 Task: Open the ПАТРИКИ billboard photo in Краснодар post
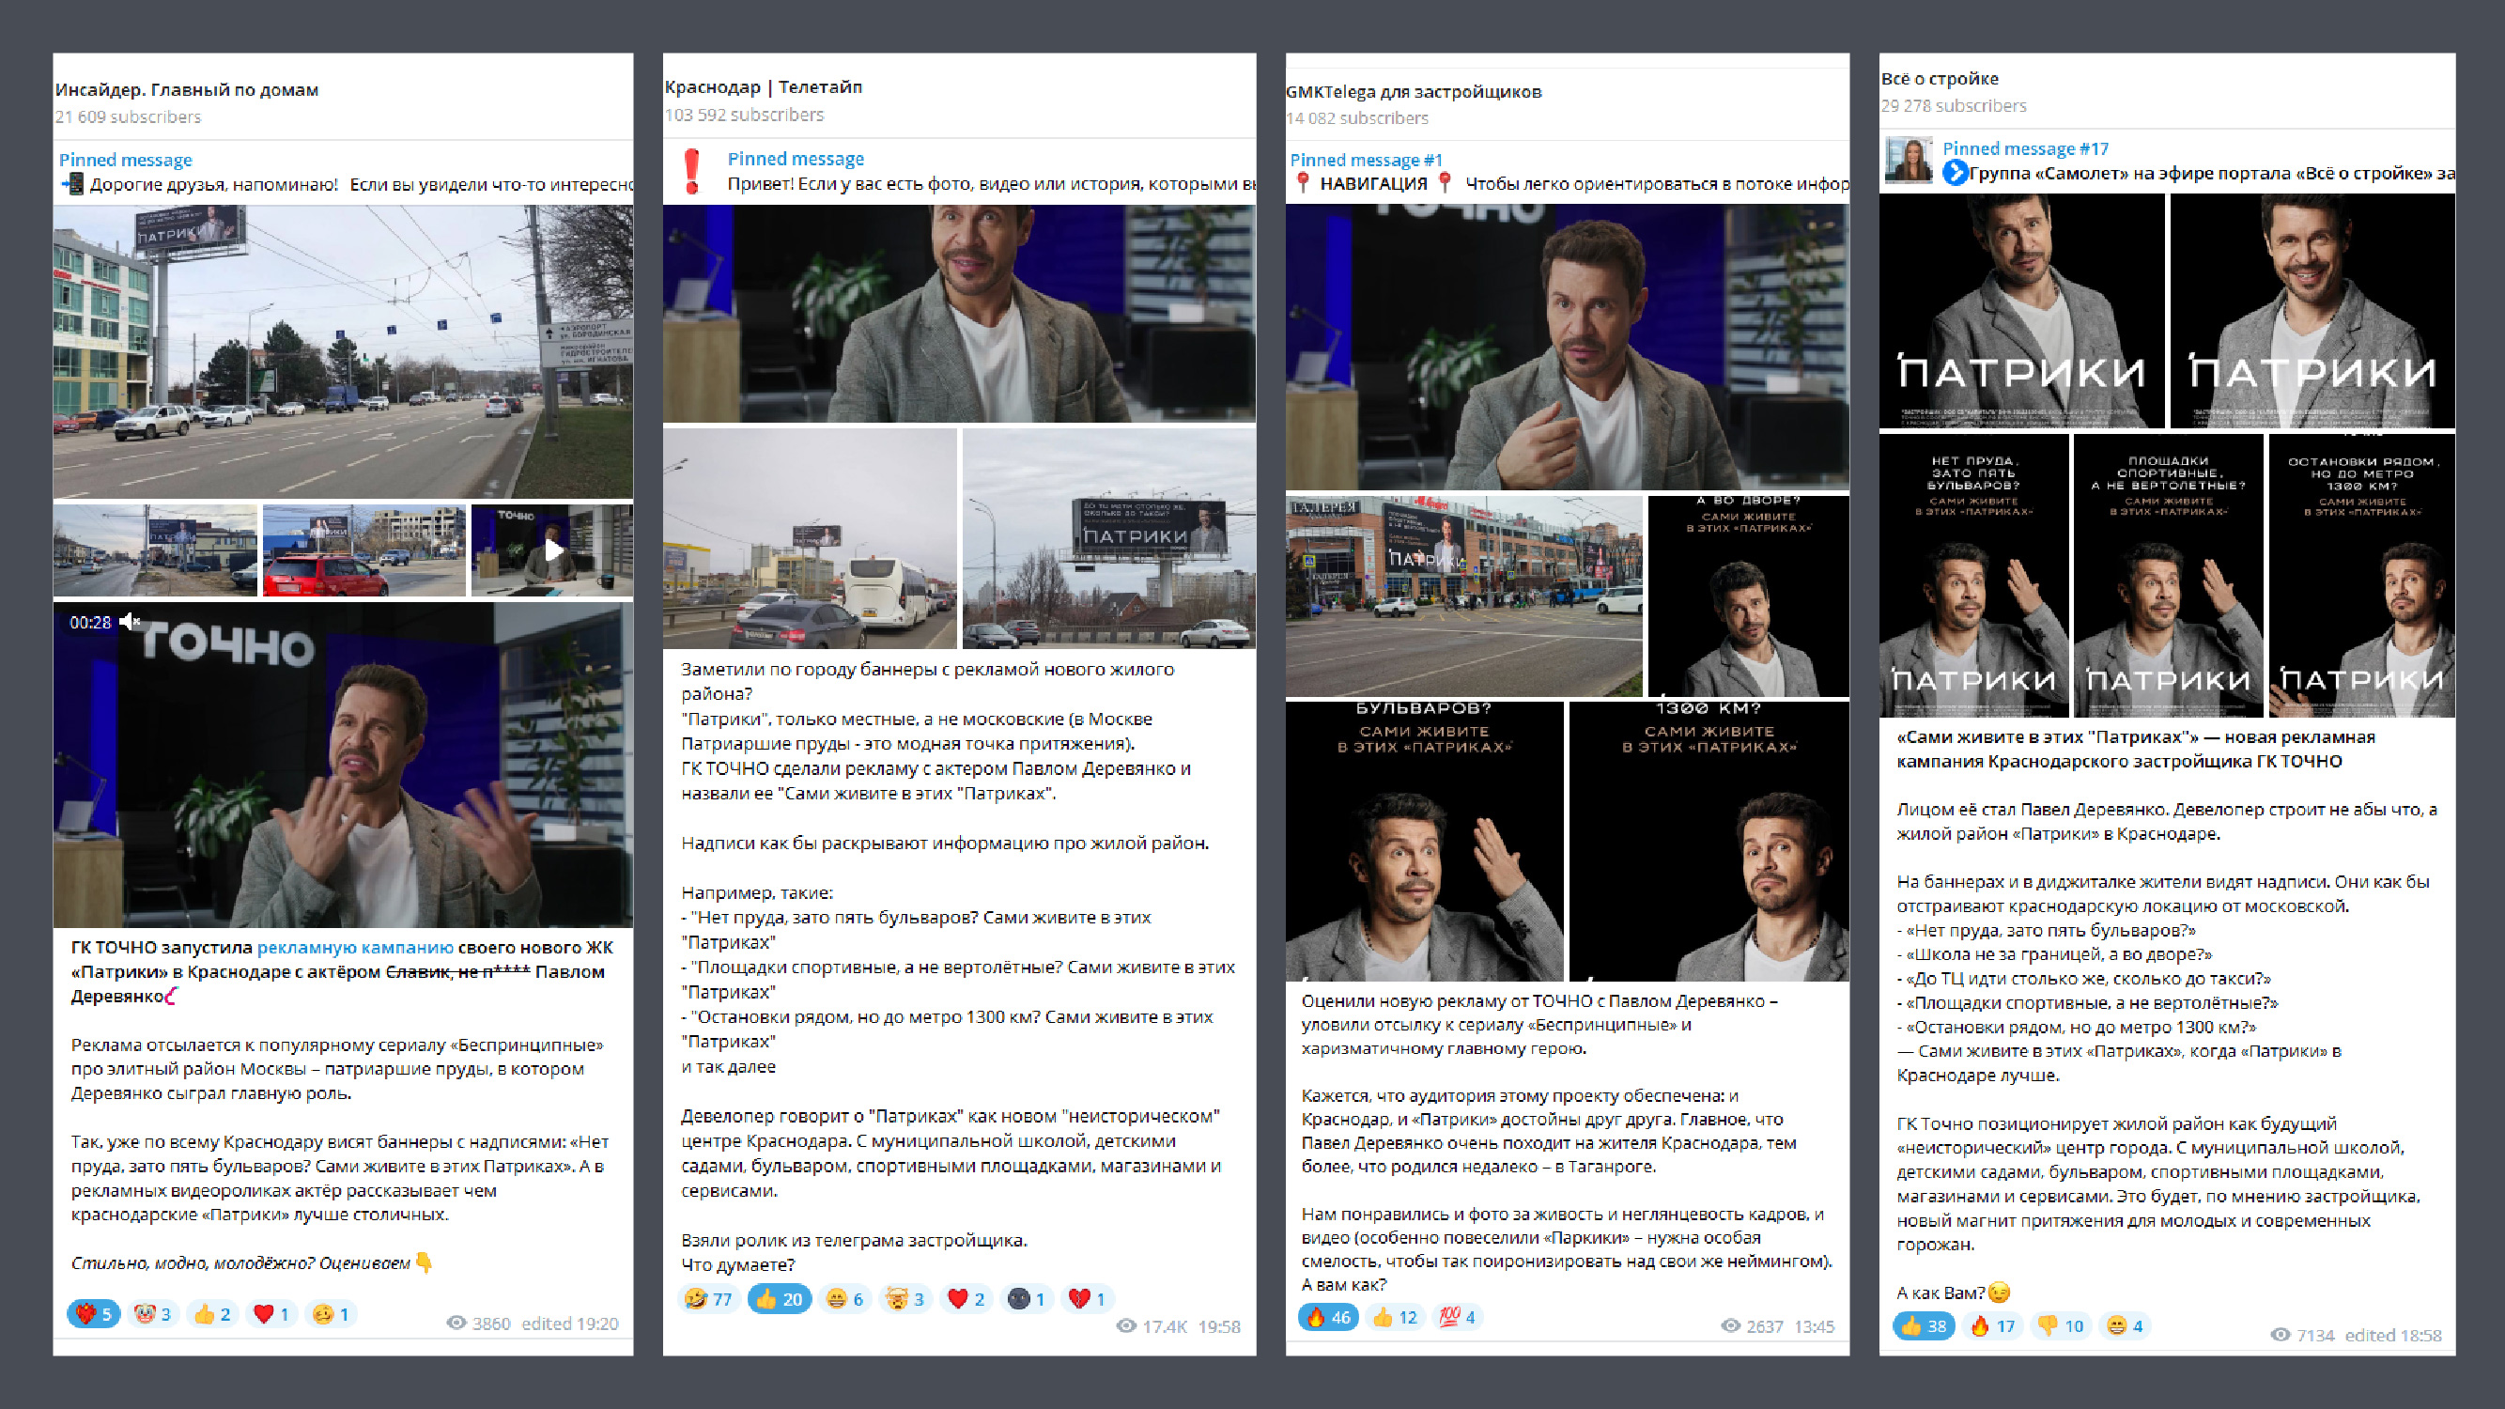1108,538
